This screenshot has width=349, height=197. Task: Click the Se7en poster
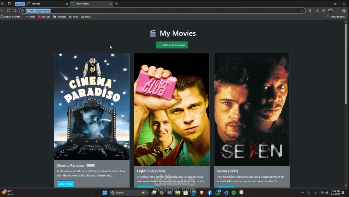pyautogui.click(x=252, y=109)
